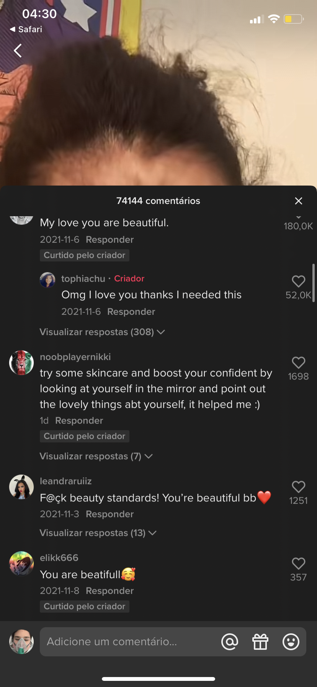Tap the comments list scrollbar

[314, 283]
